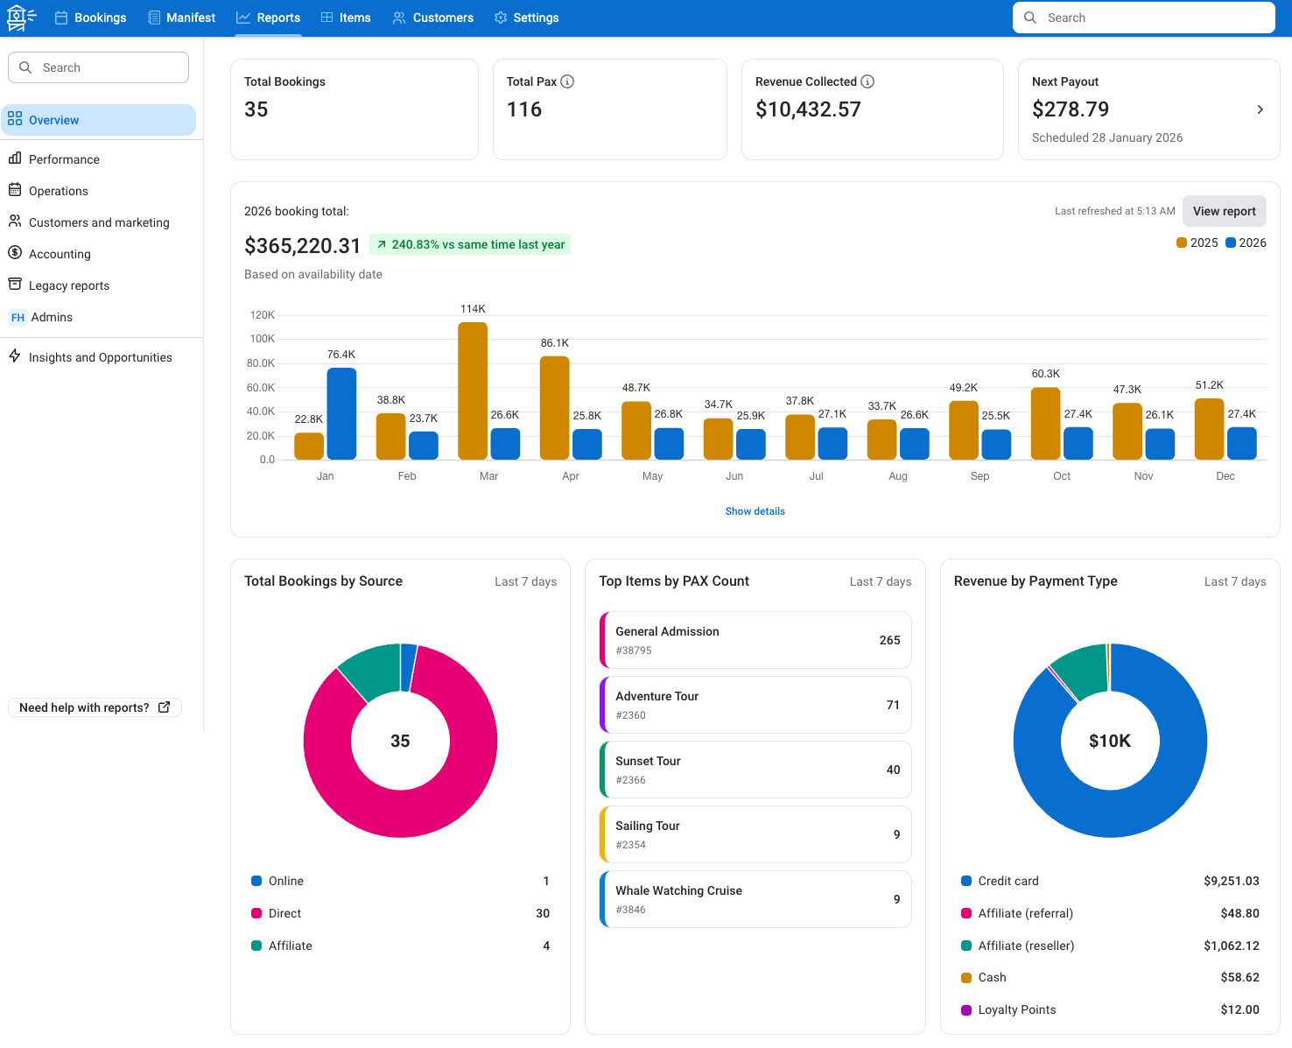
Task: Click the View report button
Action: pyautogui.click(x=1224, y=211)
